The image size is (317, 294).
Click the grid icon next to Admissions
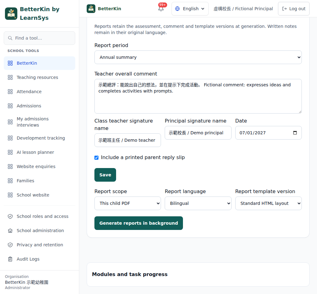coord(10,106)
